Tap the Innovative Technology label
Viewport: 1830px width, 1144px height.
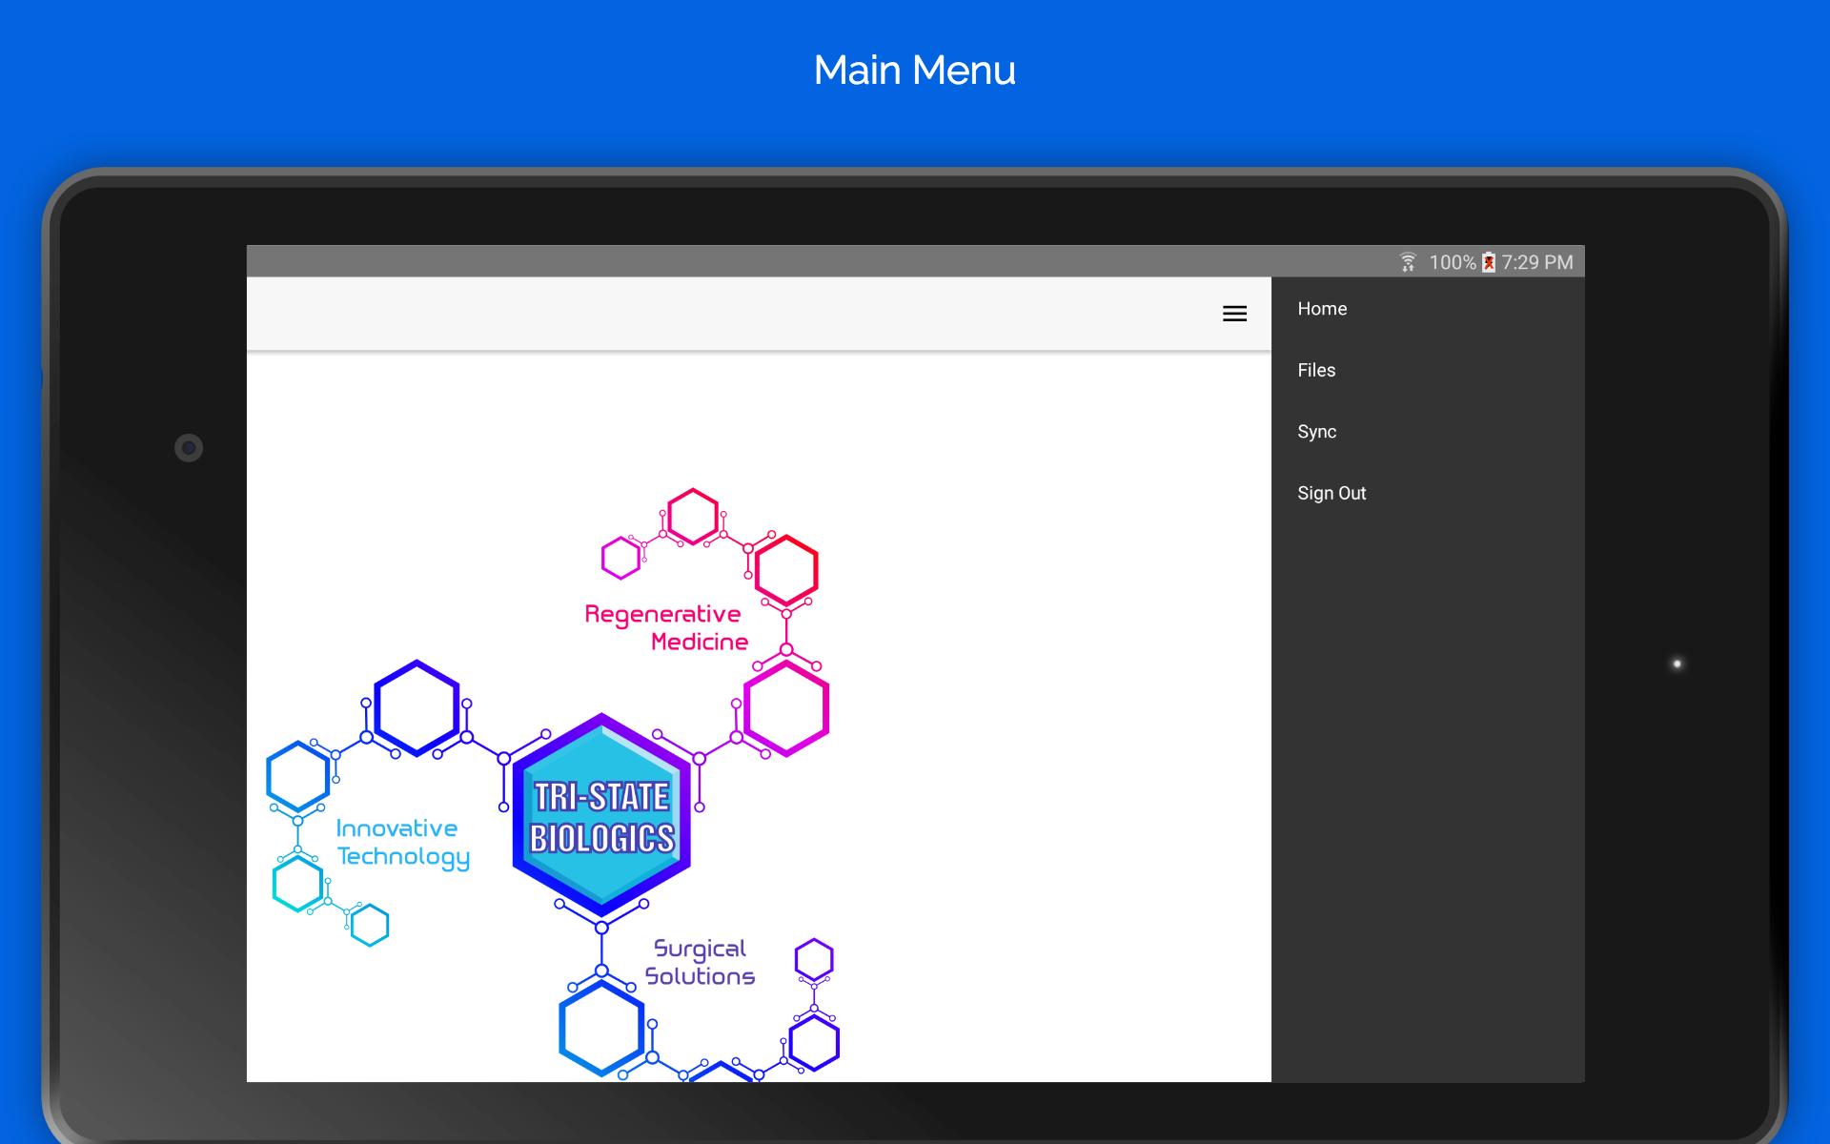point(402,843)
